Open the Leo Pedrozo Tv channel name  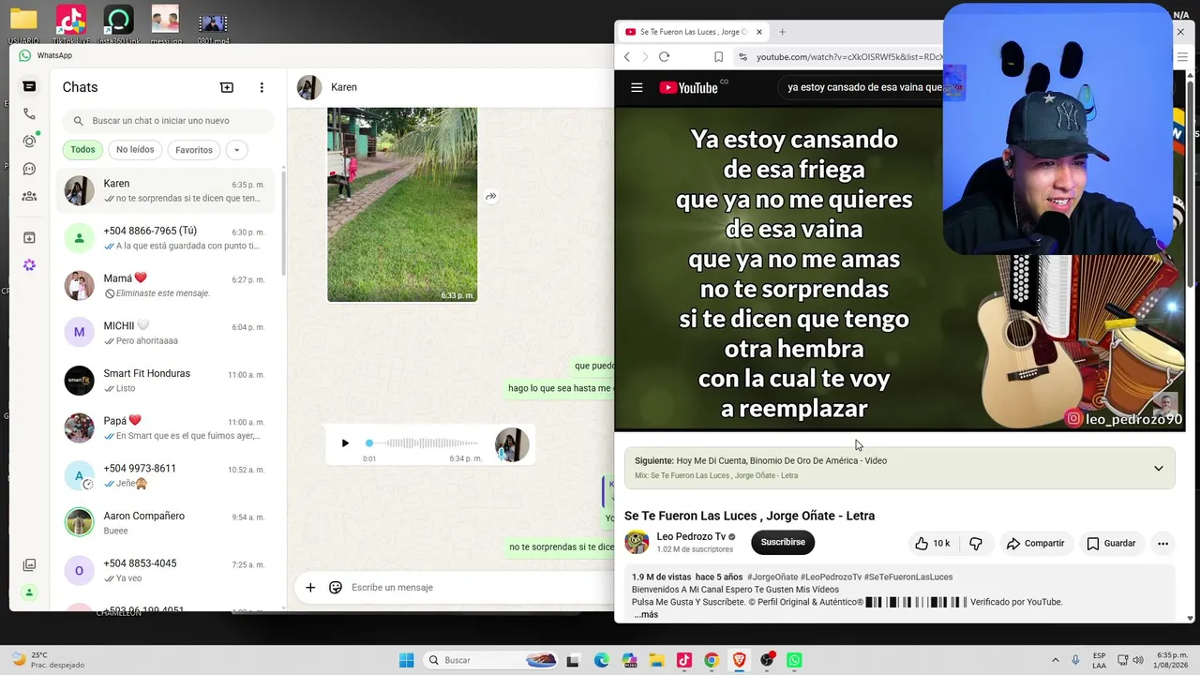[x=691, y=537]
